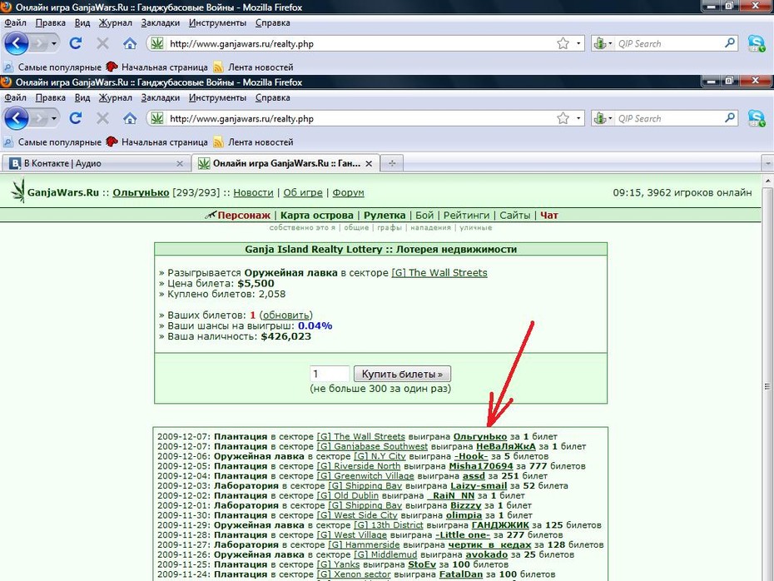
Task: Open Сайты page
Action: [515, 216]
